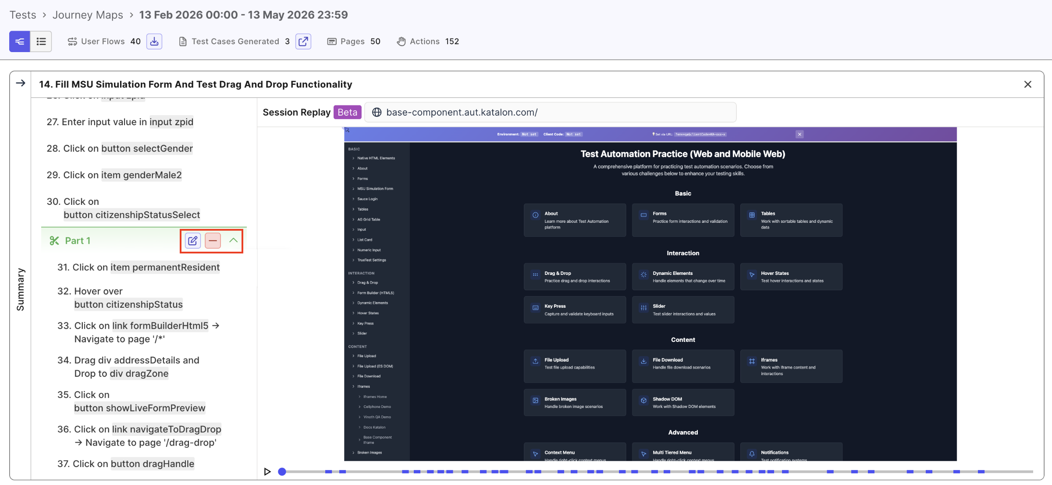Play the session replay
The image size is (1052, 485).
coord(267,471)
